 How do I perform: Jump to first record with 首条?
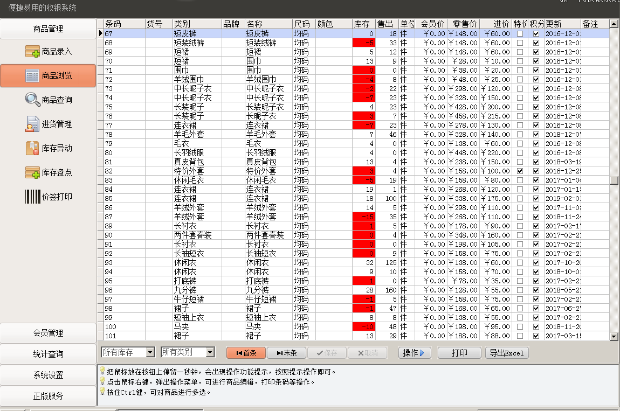click(245, 353)
